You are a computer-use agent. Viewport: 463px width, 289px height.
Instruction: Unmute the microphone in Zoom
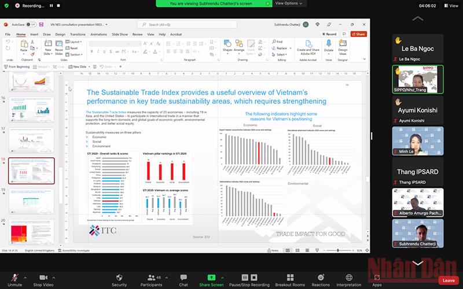tap(14, 278)
